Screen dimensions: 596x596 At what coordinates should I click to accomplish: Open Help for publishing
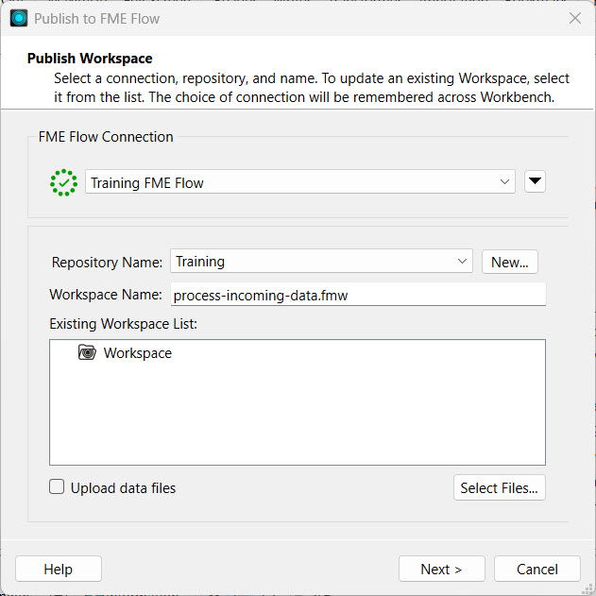pos(59,569)
